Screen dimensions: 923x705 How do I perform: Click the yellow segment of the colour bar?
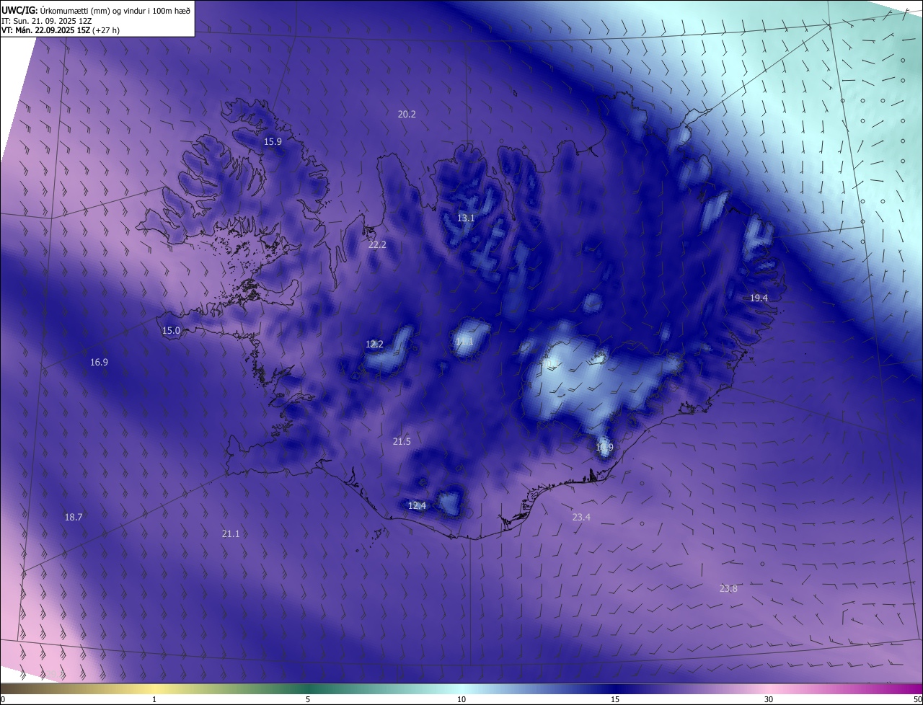pyautogui.click(x=155, y=688)
